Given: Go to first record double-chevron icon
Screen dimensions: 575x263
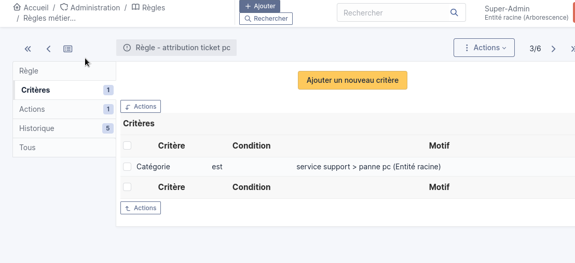Looking at the screenshot, I should [28, 49].
